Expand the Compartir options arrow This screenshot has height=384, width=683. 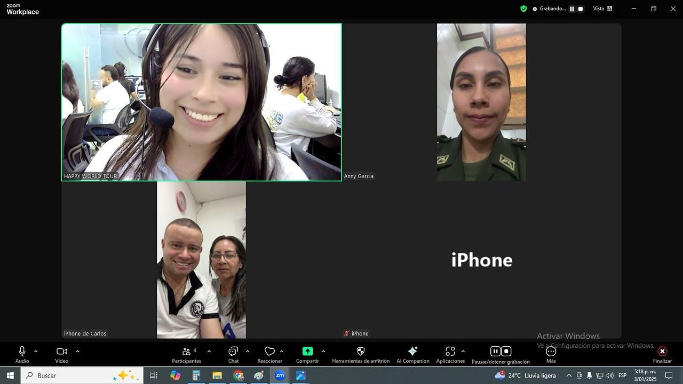coord(323,351)
